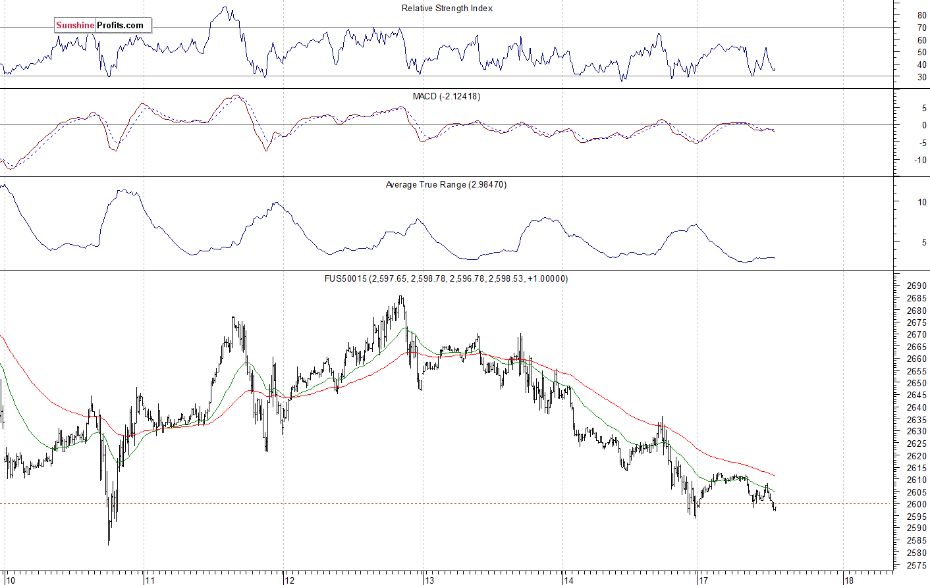Click RSI axis value 80
Image resolution: width=930 pixels, height=585 pixels.
click(921, 16)
